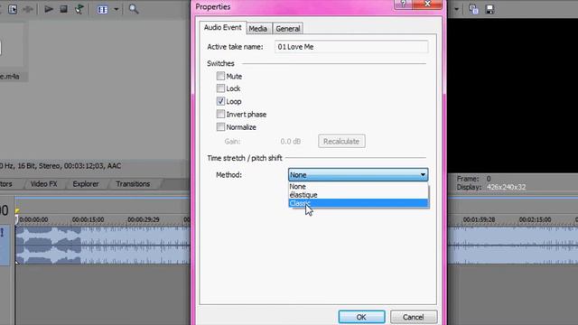This screenshot has height=325, width=578.
Task: Enable the Lock checkbox
Action: [x=220, y=88]
